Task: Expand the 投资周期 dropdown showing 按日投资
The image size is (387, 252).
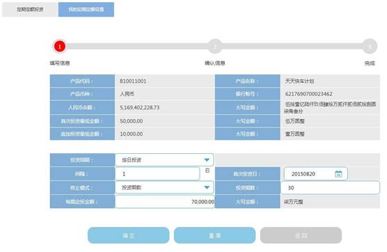Action: (164, 159)
